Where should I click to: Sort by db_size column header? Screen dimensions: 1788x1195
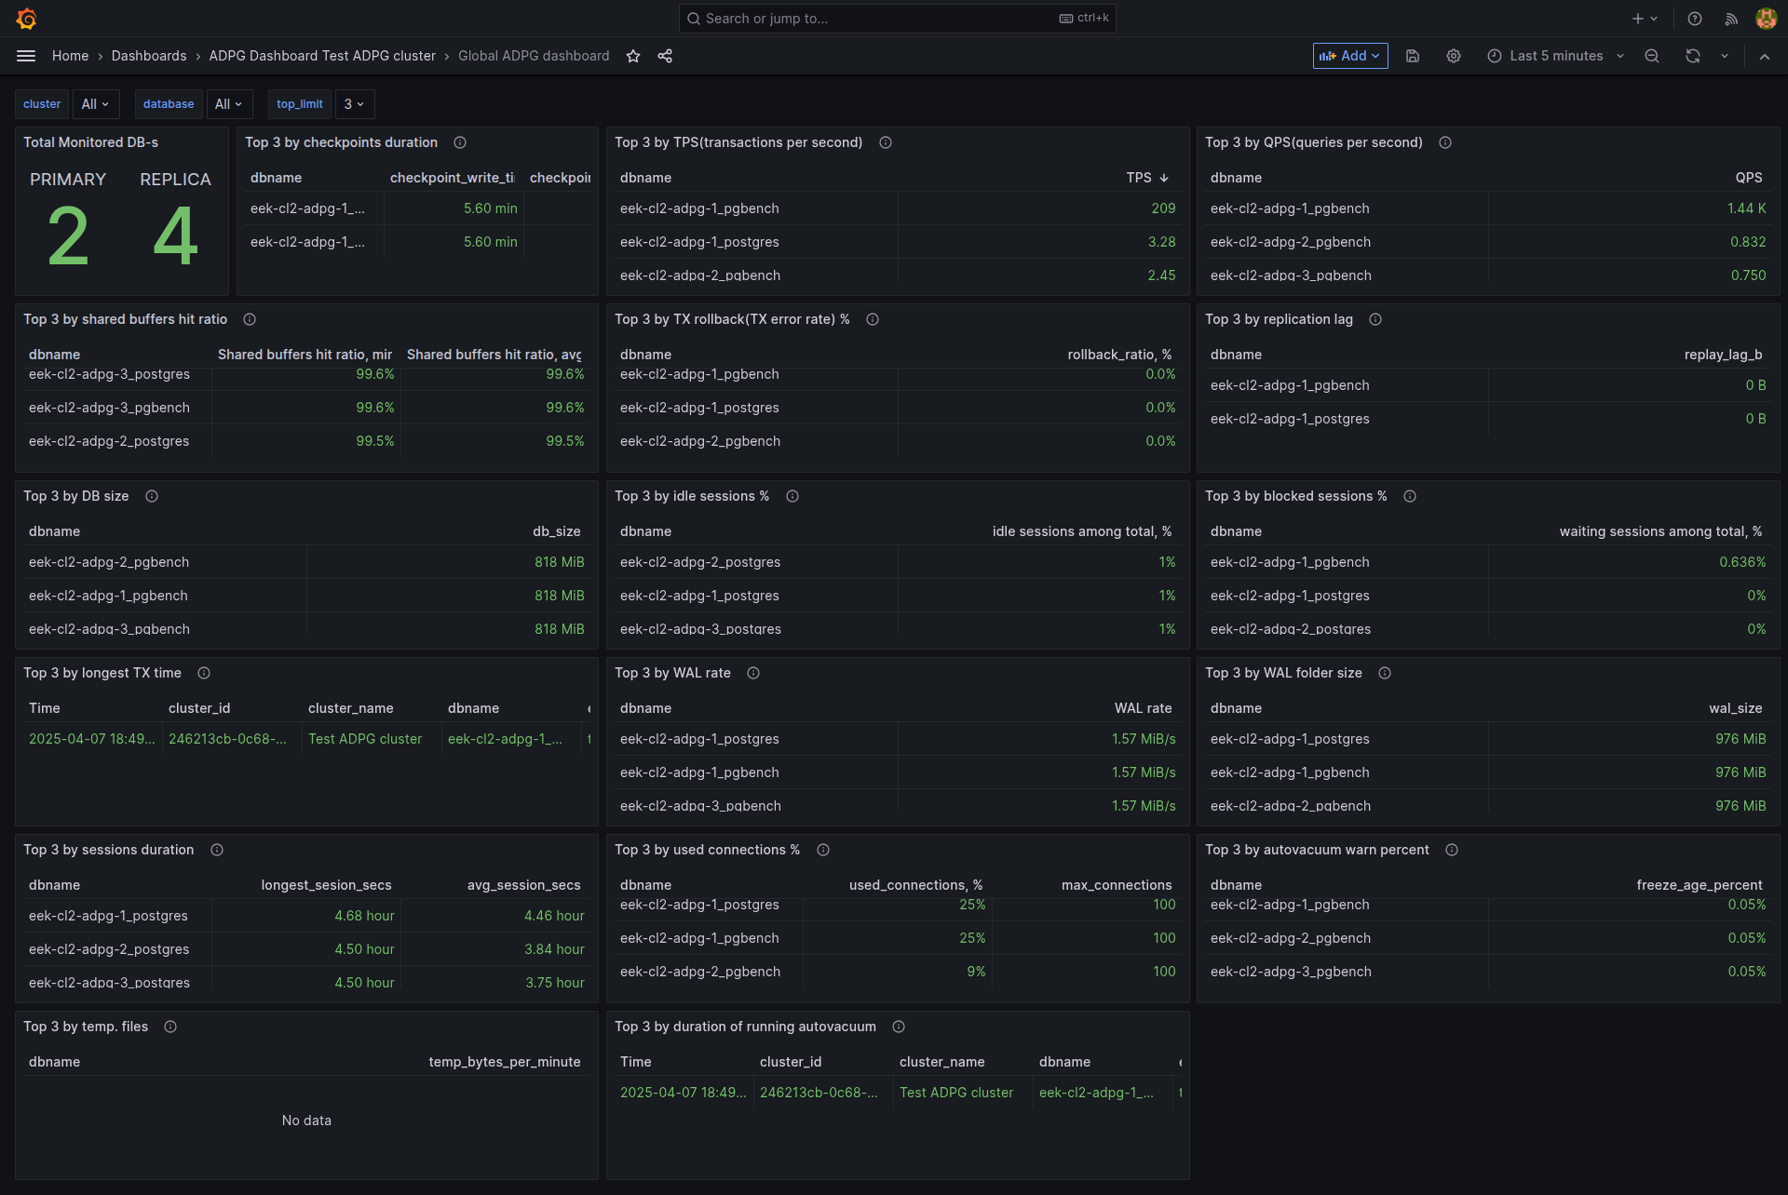pos(556,531)
